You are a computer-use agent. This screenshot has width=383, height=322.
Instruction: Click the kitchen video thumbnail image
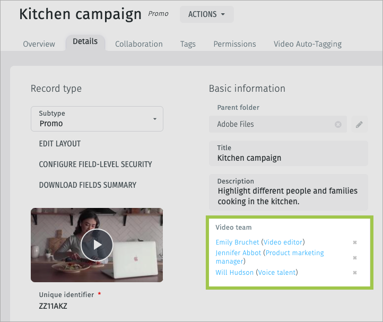coord(97,245)
